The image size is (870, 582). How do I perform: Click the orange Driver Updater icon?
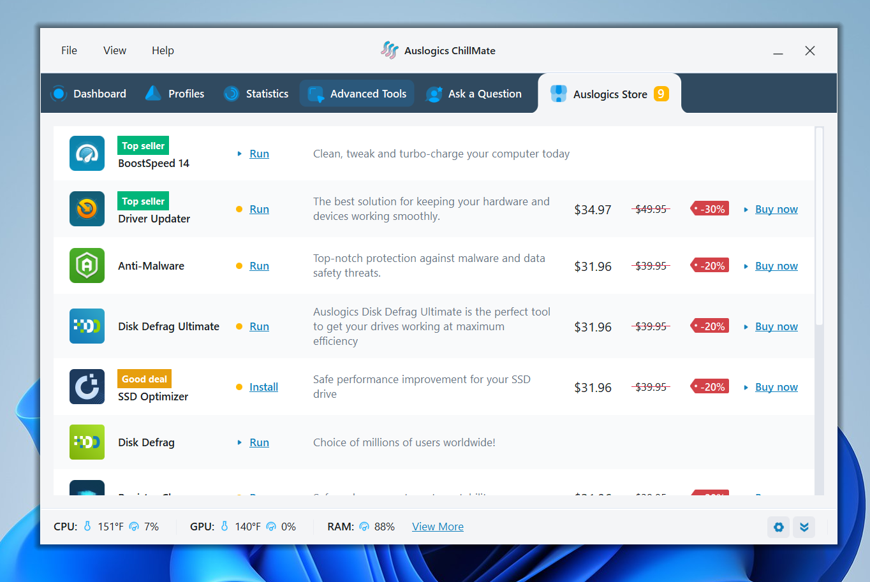click(87, 208)
